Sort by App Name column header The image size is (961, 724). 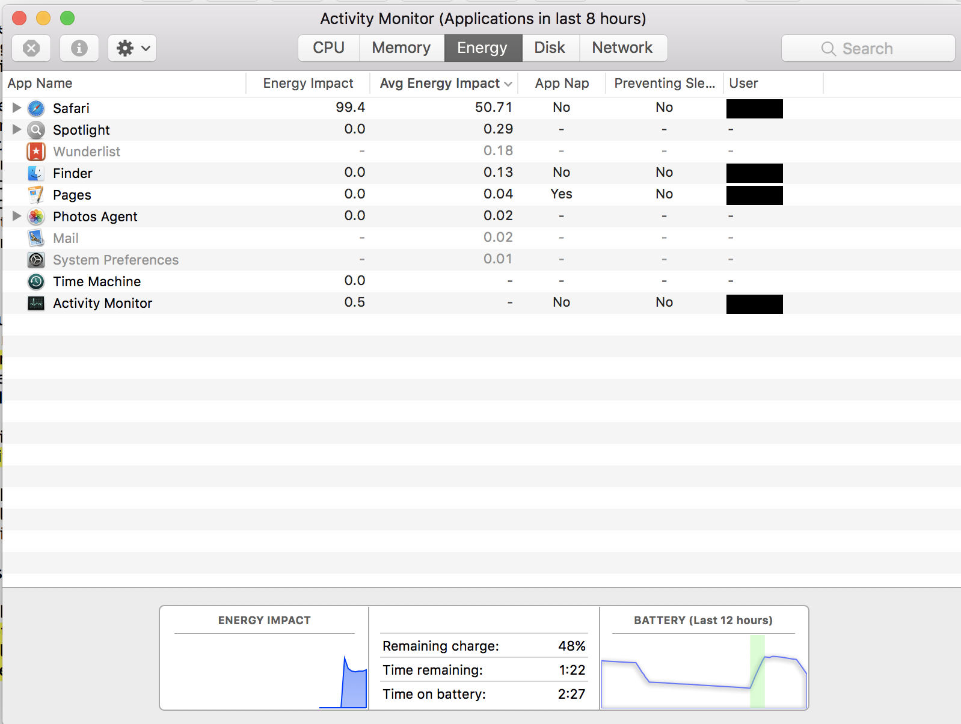pos(124,84)
